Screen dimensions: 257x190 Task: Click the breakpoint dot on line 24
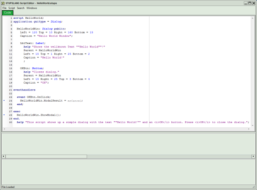click(4, 100)
